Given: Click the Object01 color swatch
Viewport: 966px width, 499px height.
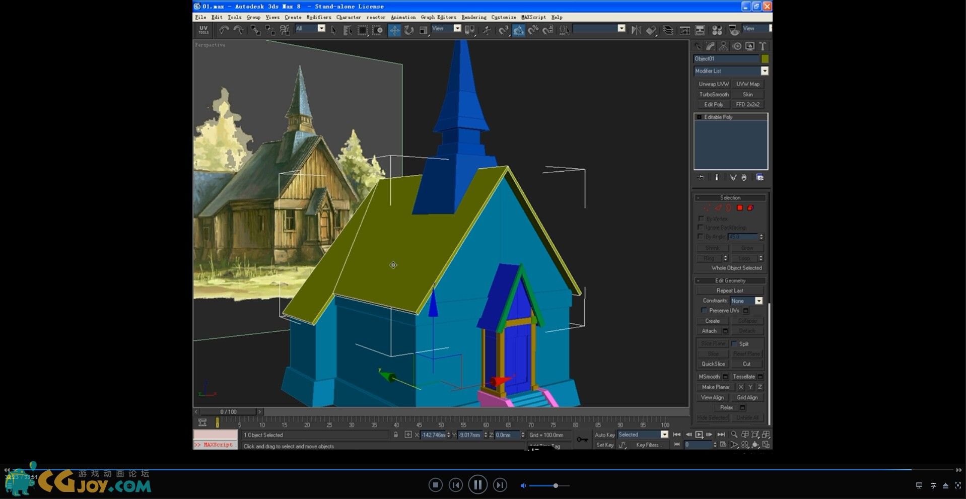Looking at the screenshot, I should tap(765, 59).
